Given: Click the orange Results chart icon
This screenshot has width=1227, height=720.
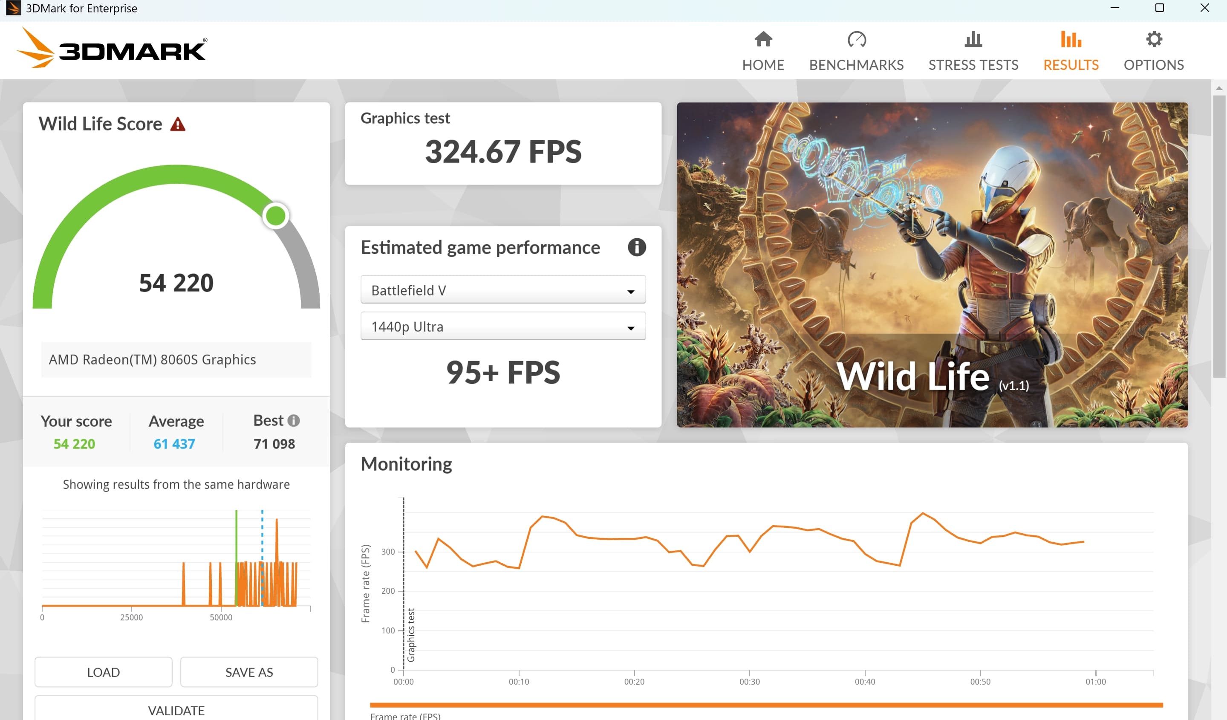Looking at the screenshot, I should tap(1071, 40).
